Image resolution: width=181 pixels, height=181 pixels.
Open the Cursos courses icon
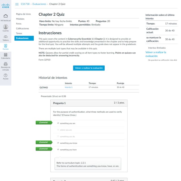[x=5, y=46]
